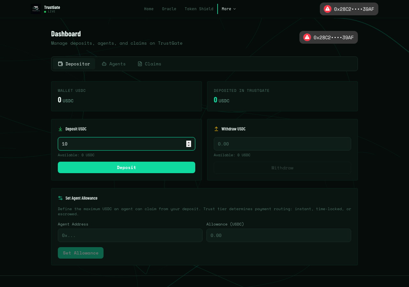
Task: Click the wallet address badge beside Dashboard heading
Action: [x=328, y=37]
